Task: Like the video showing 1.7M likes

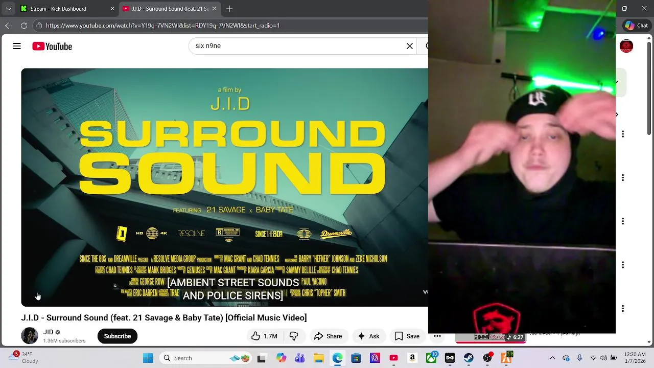Action: coord(264,336)
